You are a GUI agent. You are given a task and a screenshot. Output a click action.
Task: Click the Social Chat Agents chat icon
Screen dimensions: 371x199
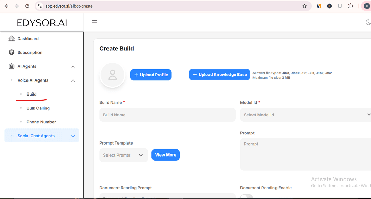click(x=11, y=136)
